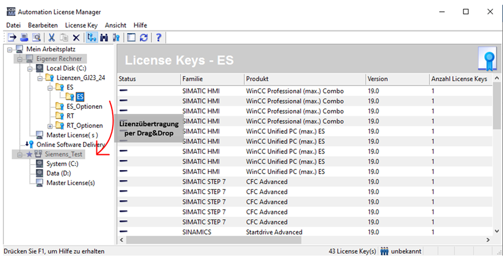The height and width of the screenshot is (256, 503).
Task: Collapse the Lizenzen_GJ23_24 folder
Action: (x=40, y=78)
